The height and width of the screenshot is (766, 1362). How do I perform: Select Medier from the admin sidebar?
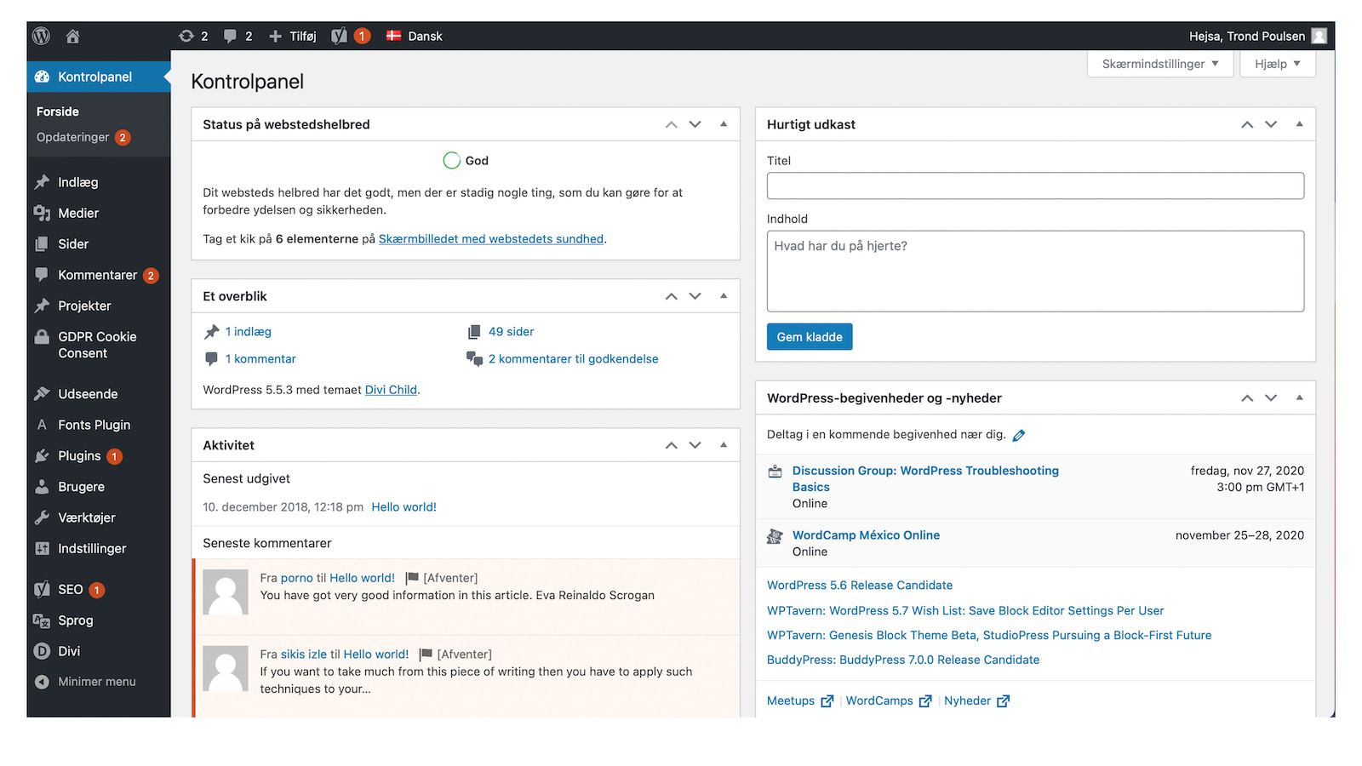click(77, 213)
